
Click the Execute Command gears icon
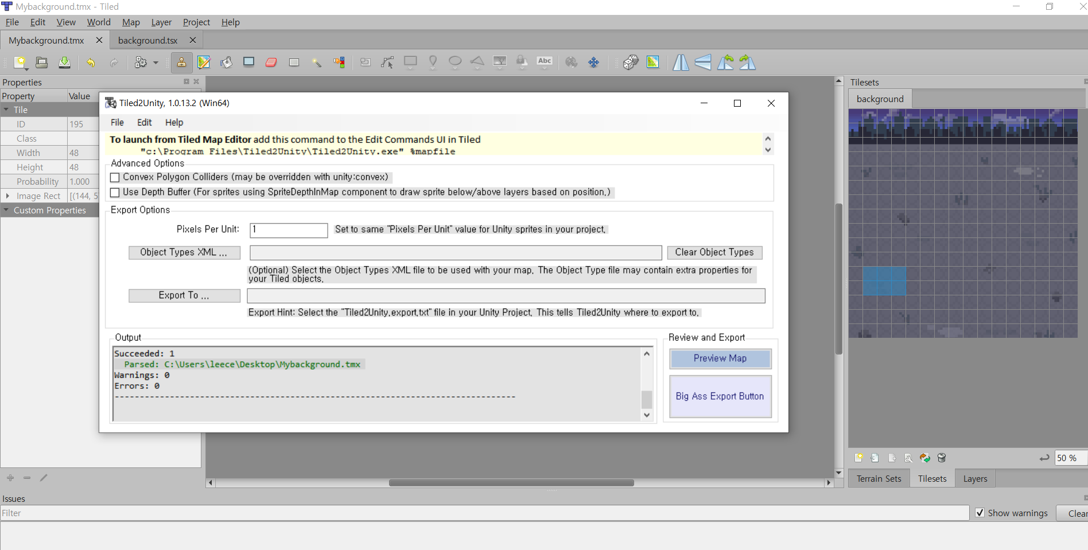pos(141,63)
